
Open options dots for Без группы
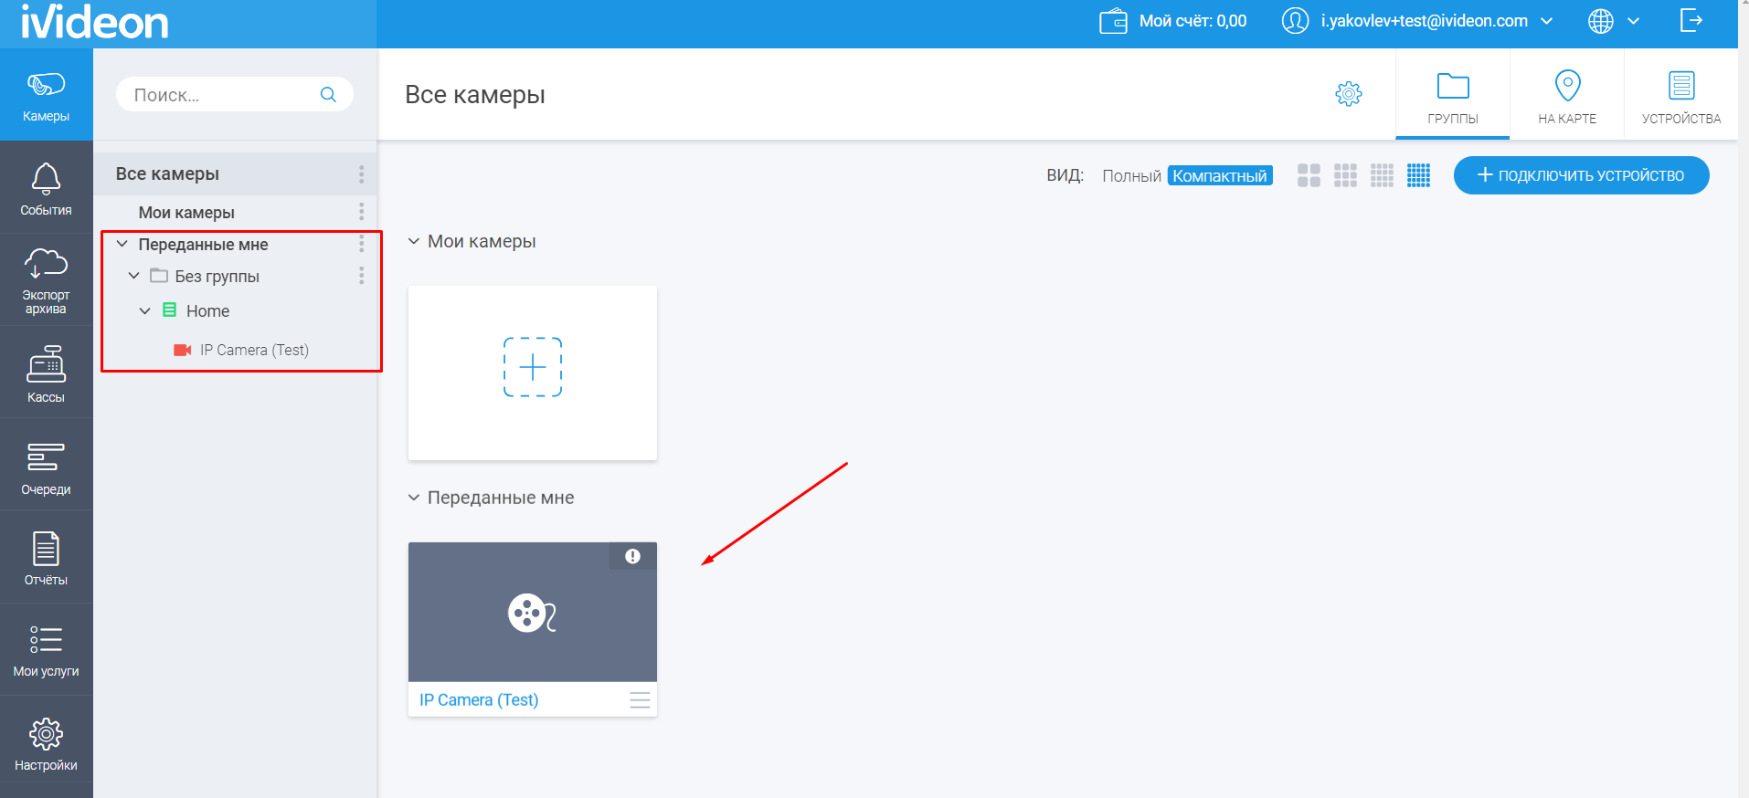point(362,276)
